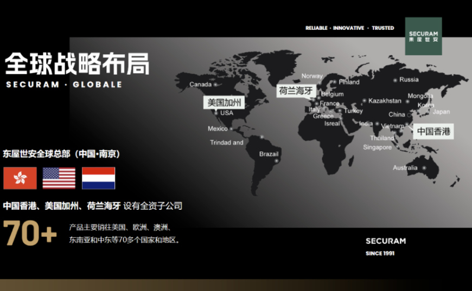Click the Italy map label
The width and height of the screenshot is (472, 291).
[x=314, y=109]
